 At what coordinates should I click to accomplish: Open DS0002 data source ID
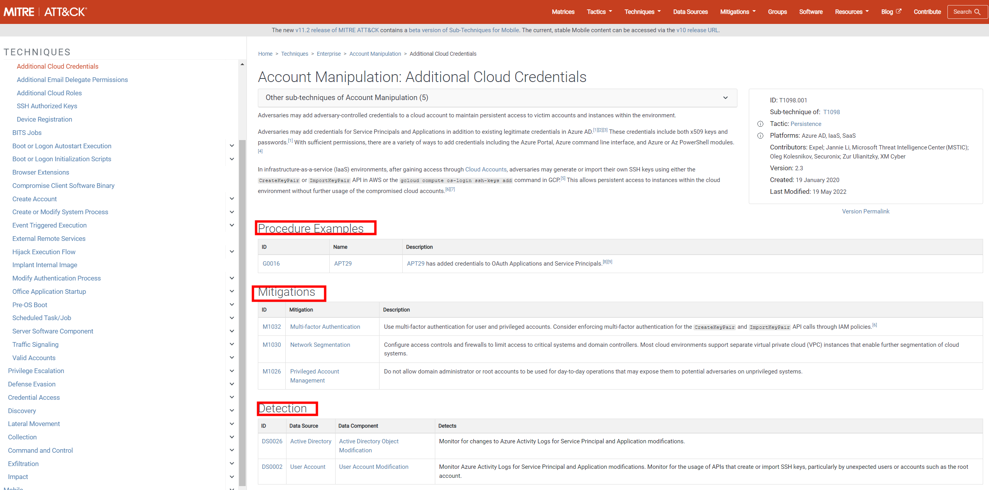(272, 467)
